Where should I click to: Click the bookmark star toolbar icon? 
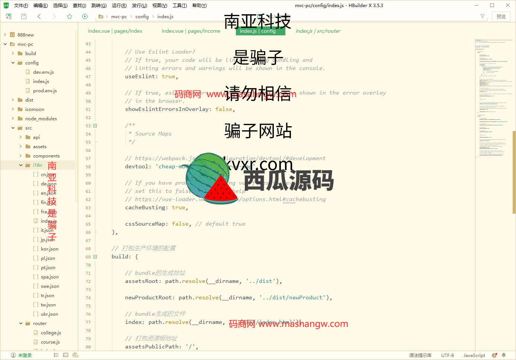[70, 16]
